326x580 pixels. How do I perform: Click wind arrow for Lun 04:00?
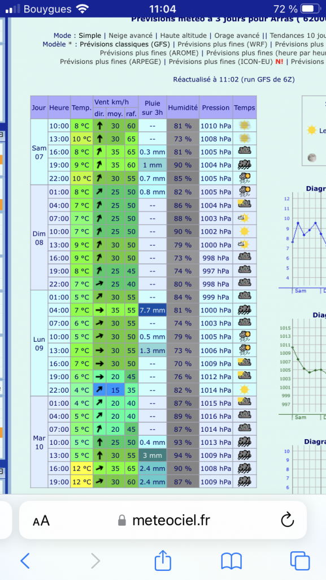pyautogui.click(x=99, y=310)
